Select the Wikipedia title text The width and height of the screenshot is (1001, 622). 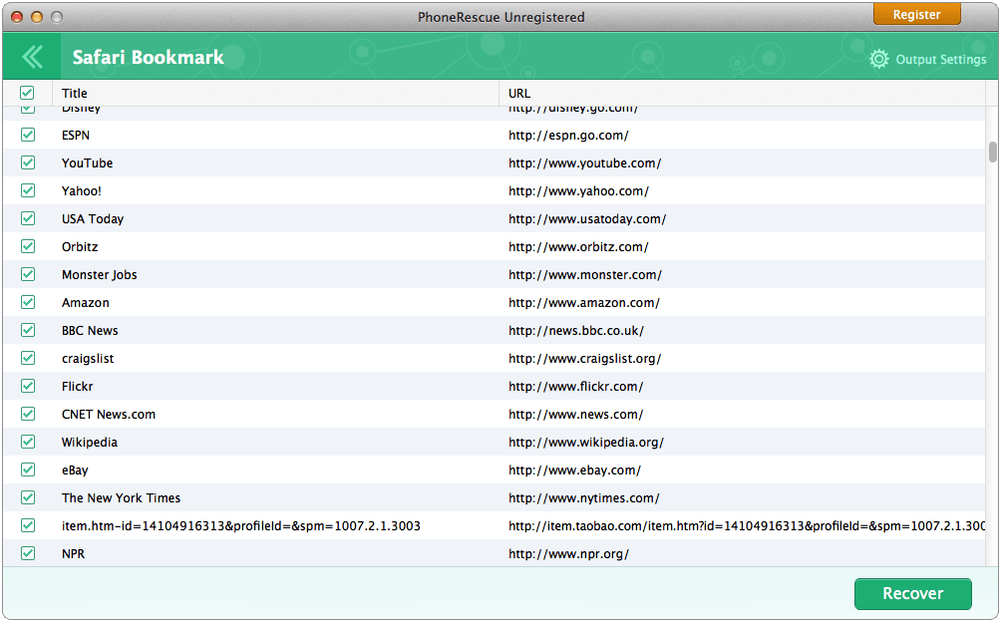click(x=90, y=443)
